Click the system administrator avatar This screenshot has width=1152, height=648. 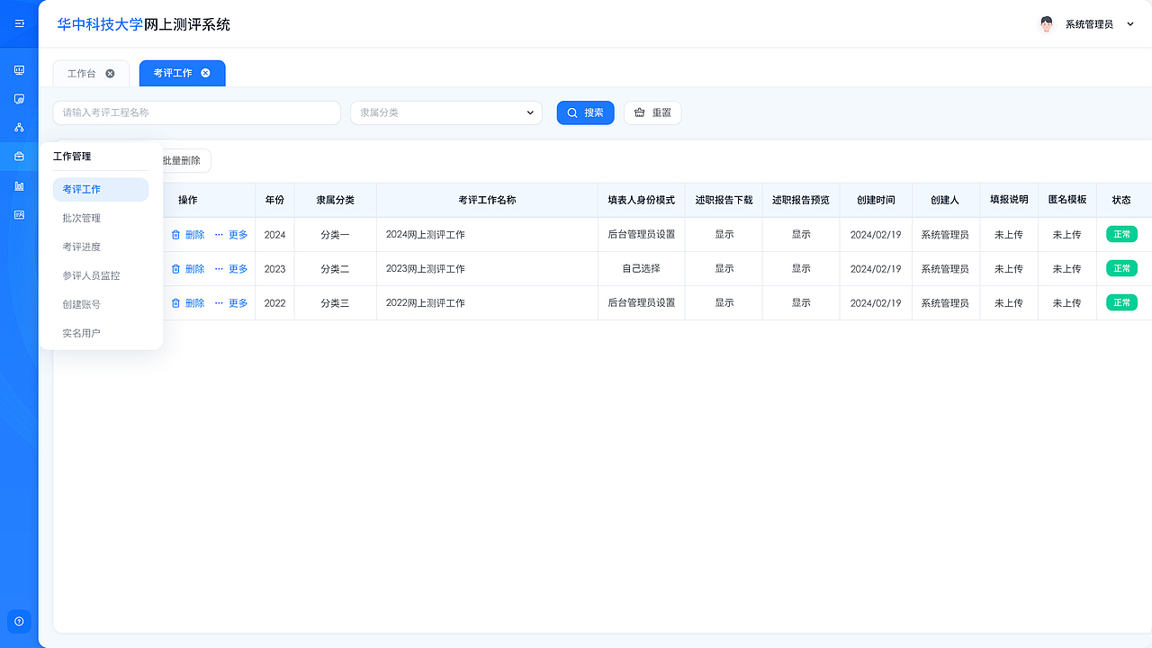(1046, 24)
